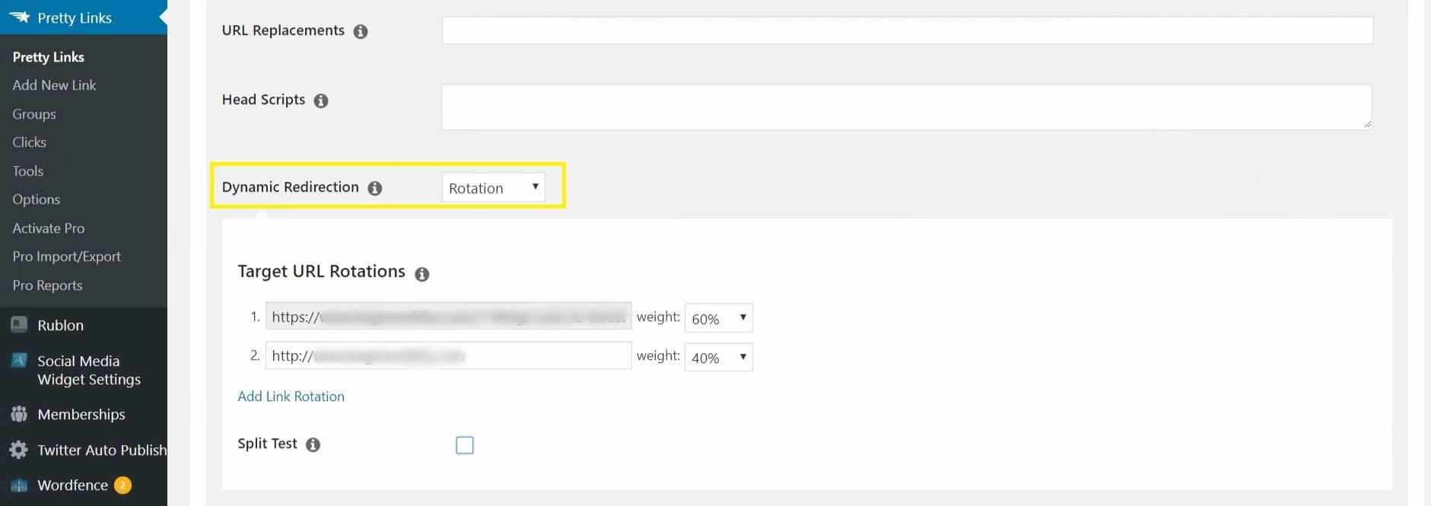Open the Pro Reports menu item
This screenshot has width=1431, height=506.
pos(47,285)
